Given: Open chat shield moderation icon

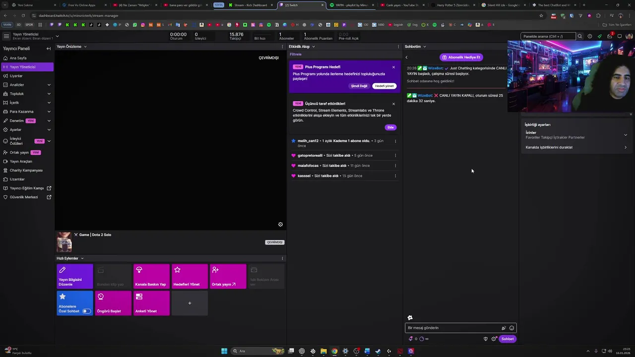Looking at the screenshot, I should pyautogui.click(x=486, y=339).
